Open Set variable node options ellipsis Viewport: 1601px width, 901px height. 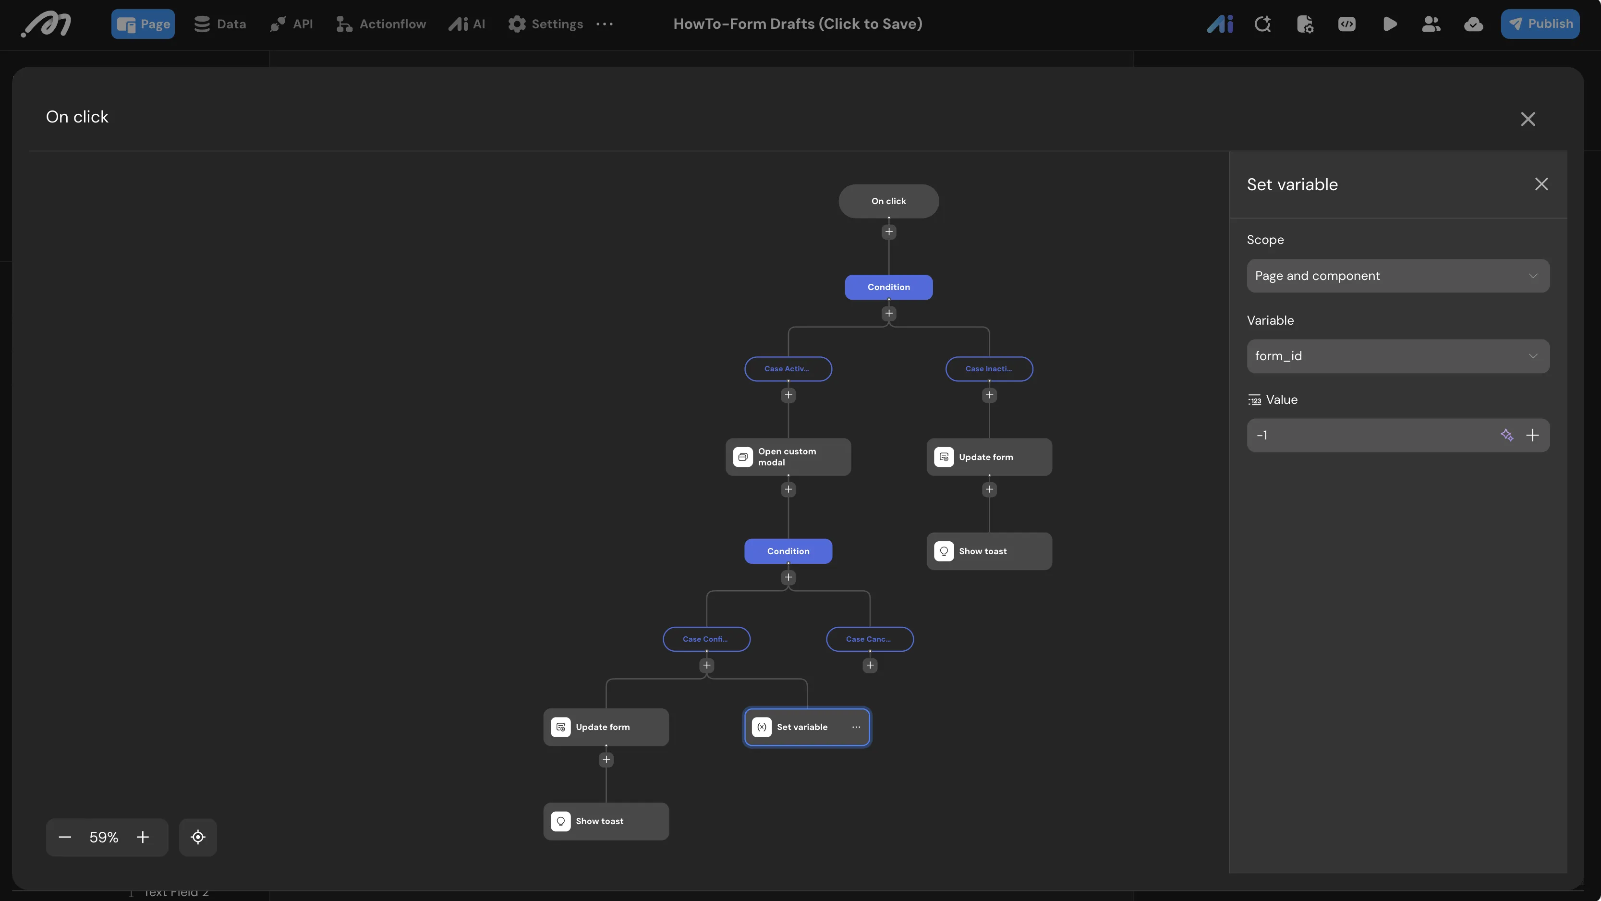[856, 727]
